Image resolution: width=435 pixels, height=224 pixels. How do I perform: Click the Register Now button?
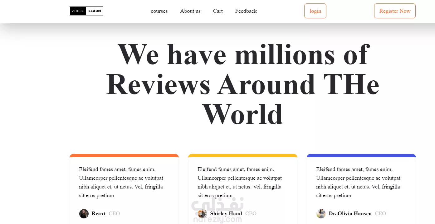[395, 11]
